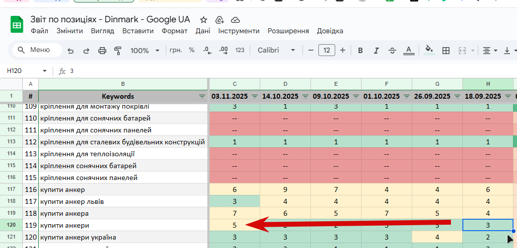Image resolution: width=517 pixels, height=248 pixels.
Task: Open filter on 03.11.2025 column
Action: click(x=255, y=97)
